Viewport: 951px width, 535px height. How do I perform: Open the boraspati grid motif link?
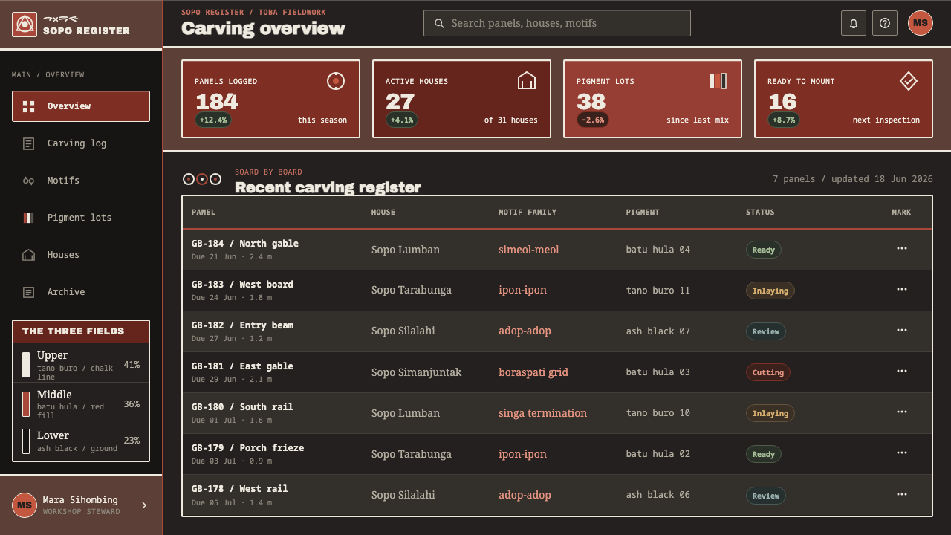(x=533, y=372)
